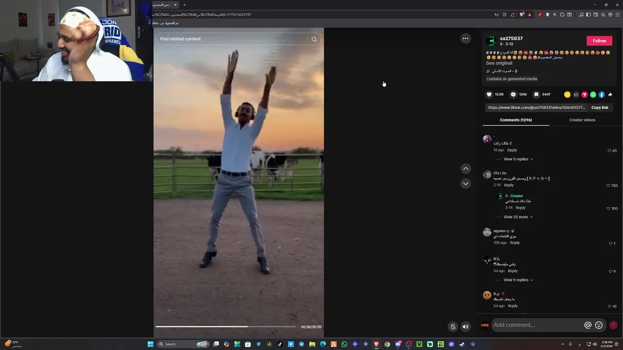623x350 pixels.
Task: Open the three-dot more options menu on the video
Action: 466,38
